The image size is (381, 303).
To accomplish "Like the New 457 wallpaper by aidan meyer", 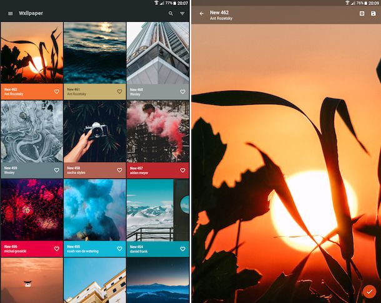I will pyautogui.click(x=183, y=170).
